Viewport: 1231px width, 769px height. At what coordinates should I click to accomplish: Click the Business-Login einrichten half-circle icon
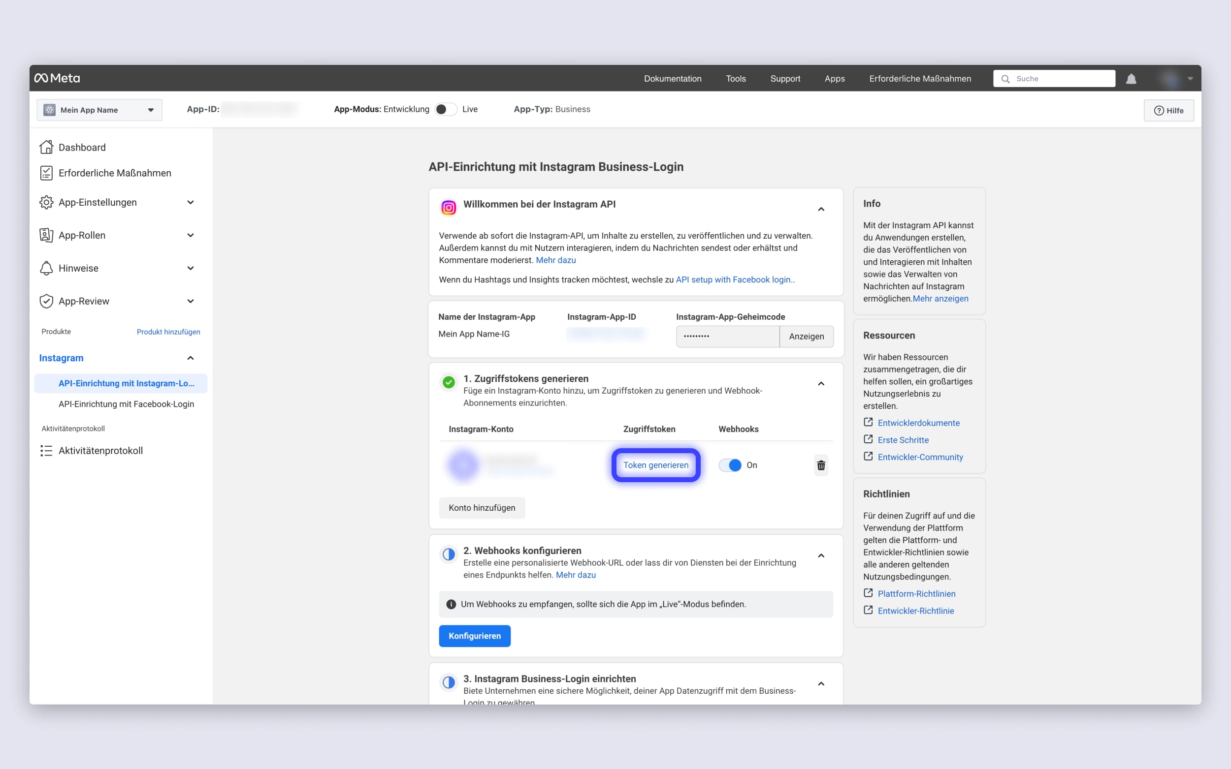click(449, 682)
